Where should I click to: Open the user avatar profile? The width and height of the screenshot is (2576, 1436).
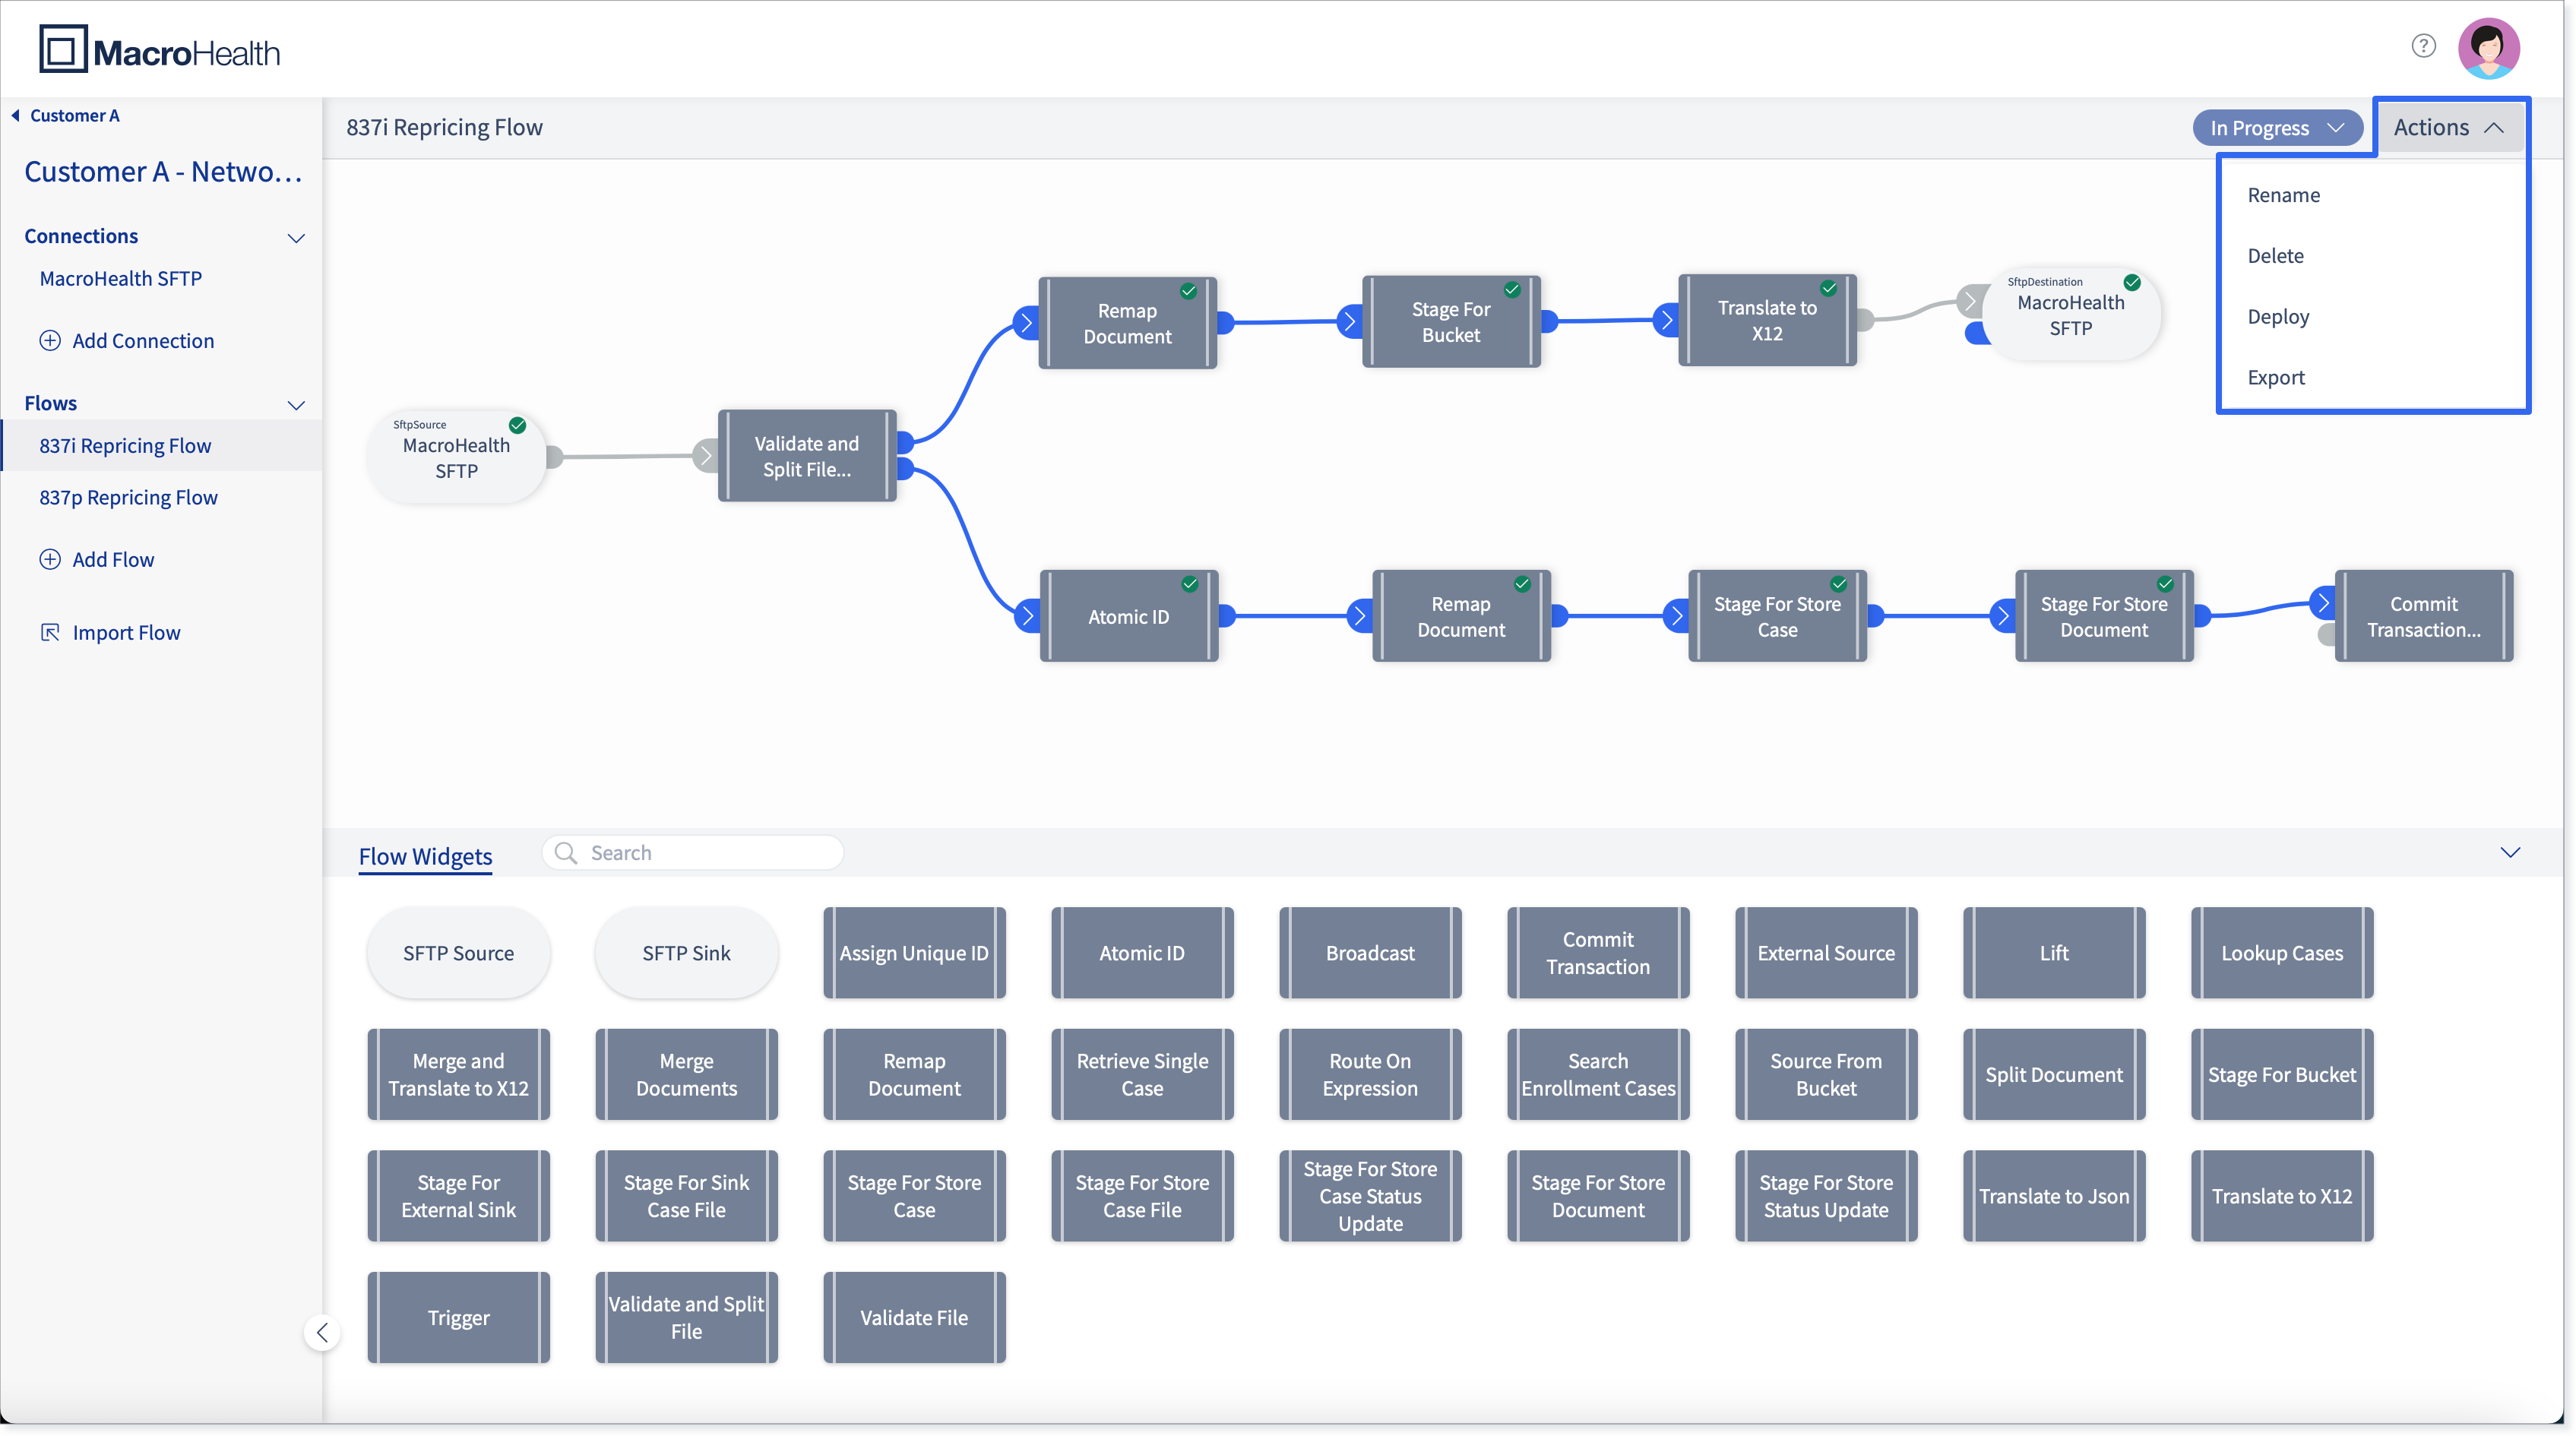pos(2488,48)
